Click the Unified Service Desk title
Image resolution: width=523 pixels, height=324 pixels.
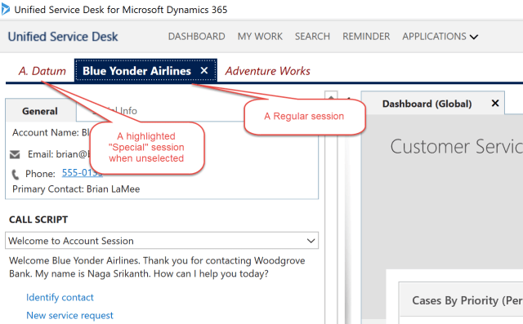[63, 36]
